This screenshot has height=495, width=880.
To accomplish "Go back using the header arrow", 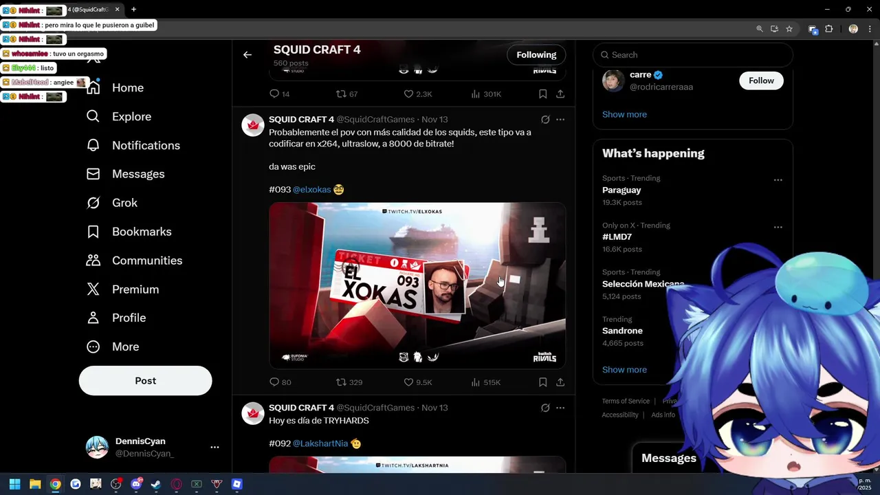I will point(247,55).
